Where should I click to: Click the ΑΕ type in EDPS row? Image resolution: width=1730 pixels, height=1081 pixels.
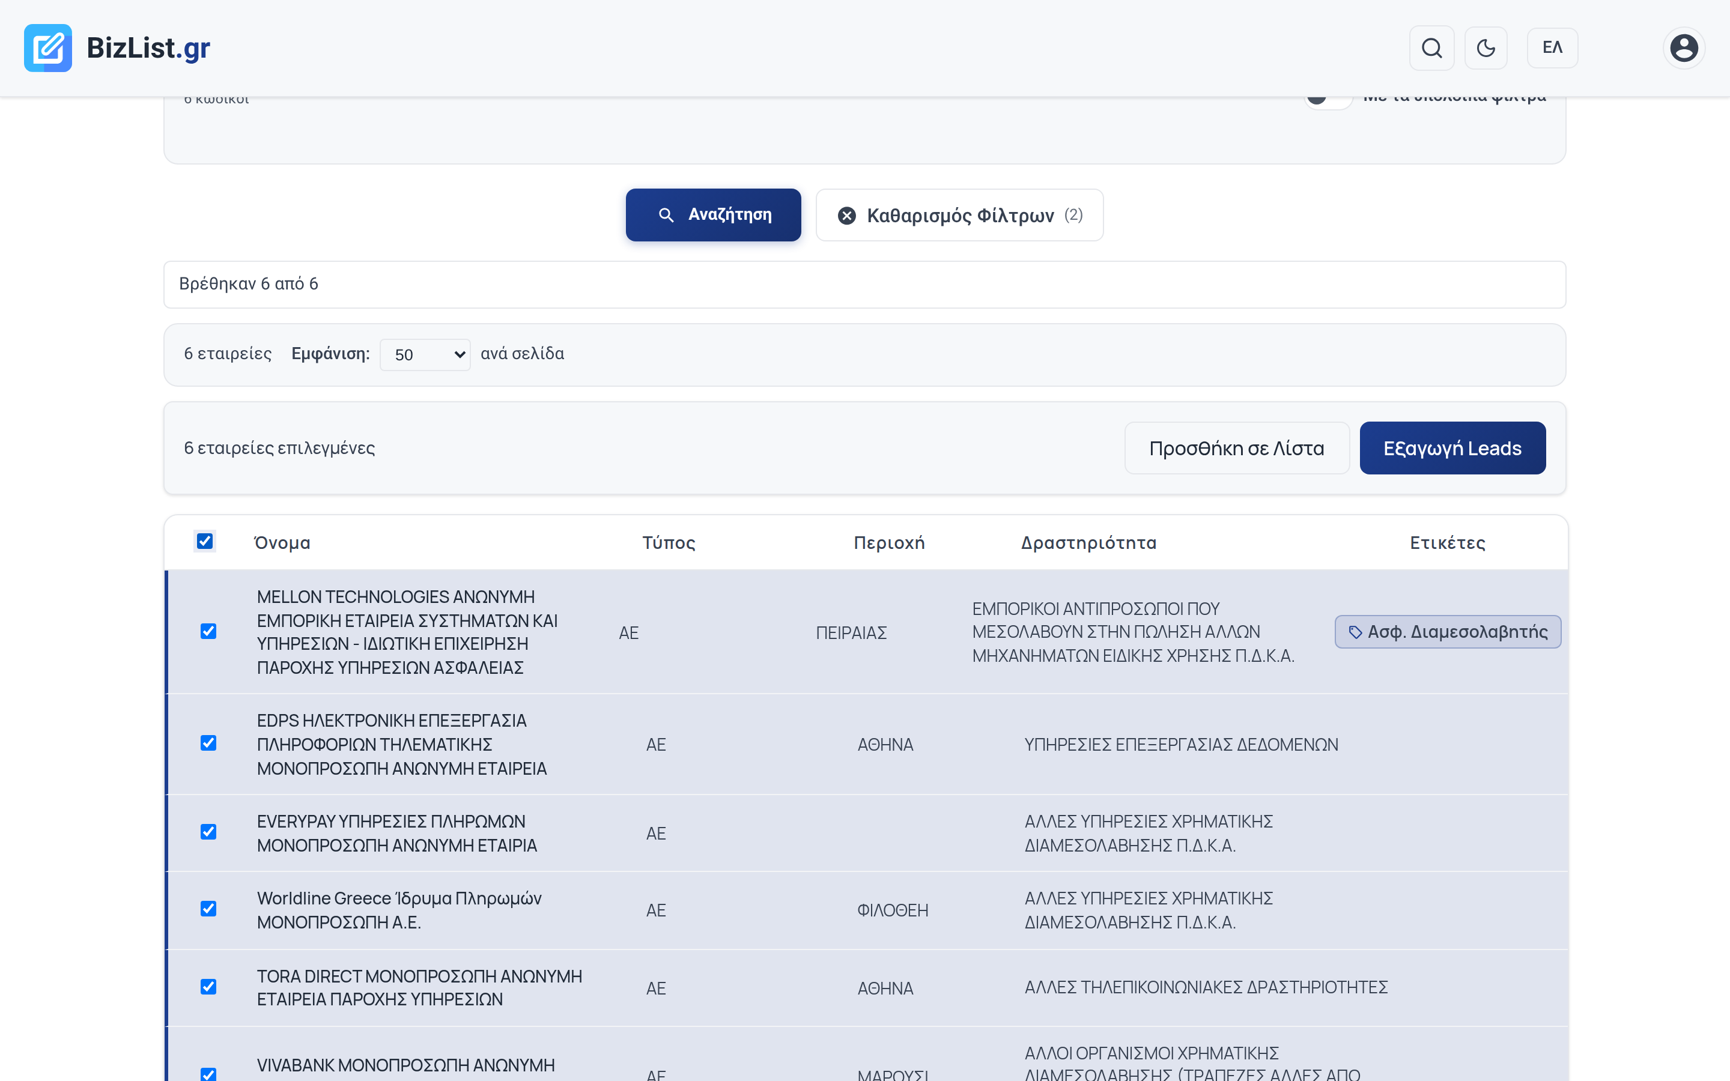pyautogui.click(x=655, y=744)
